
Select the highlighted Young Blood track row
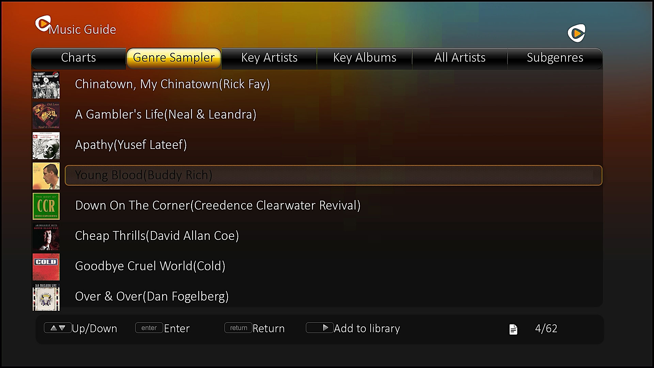tap(333, 175)
